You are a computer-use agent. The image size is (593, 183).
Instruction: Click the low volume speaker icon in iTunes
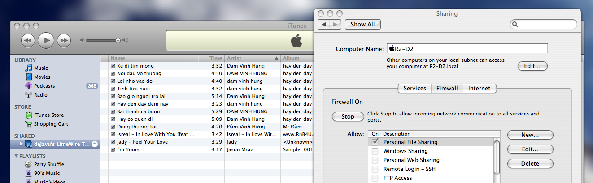coord(82,40)
